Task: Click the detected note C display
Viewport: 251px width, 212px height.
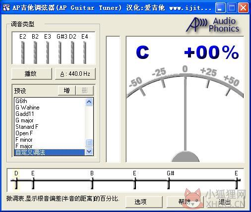Action: coord(142,53)
